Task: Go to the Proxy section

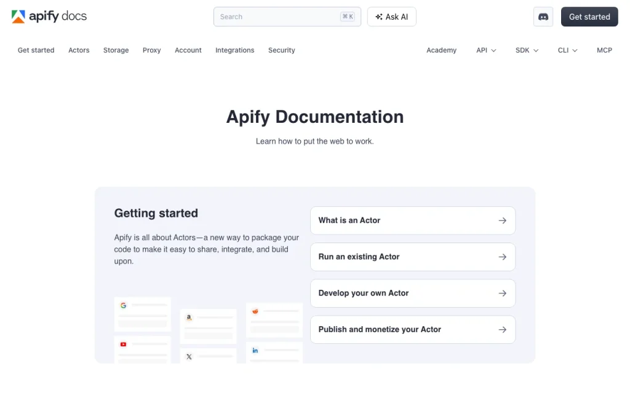Action: click(x=151, y=50)
